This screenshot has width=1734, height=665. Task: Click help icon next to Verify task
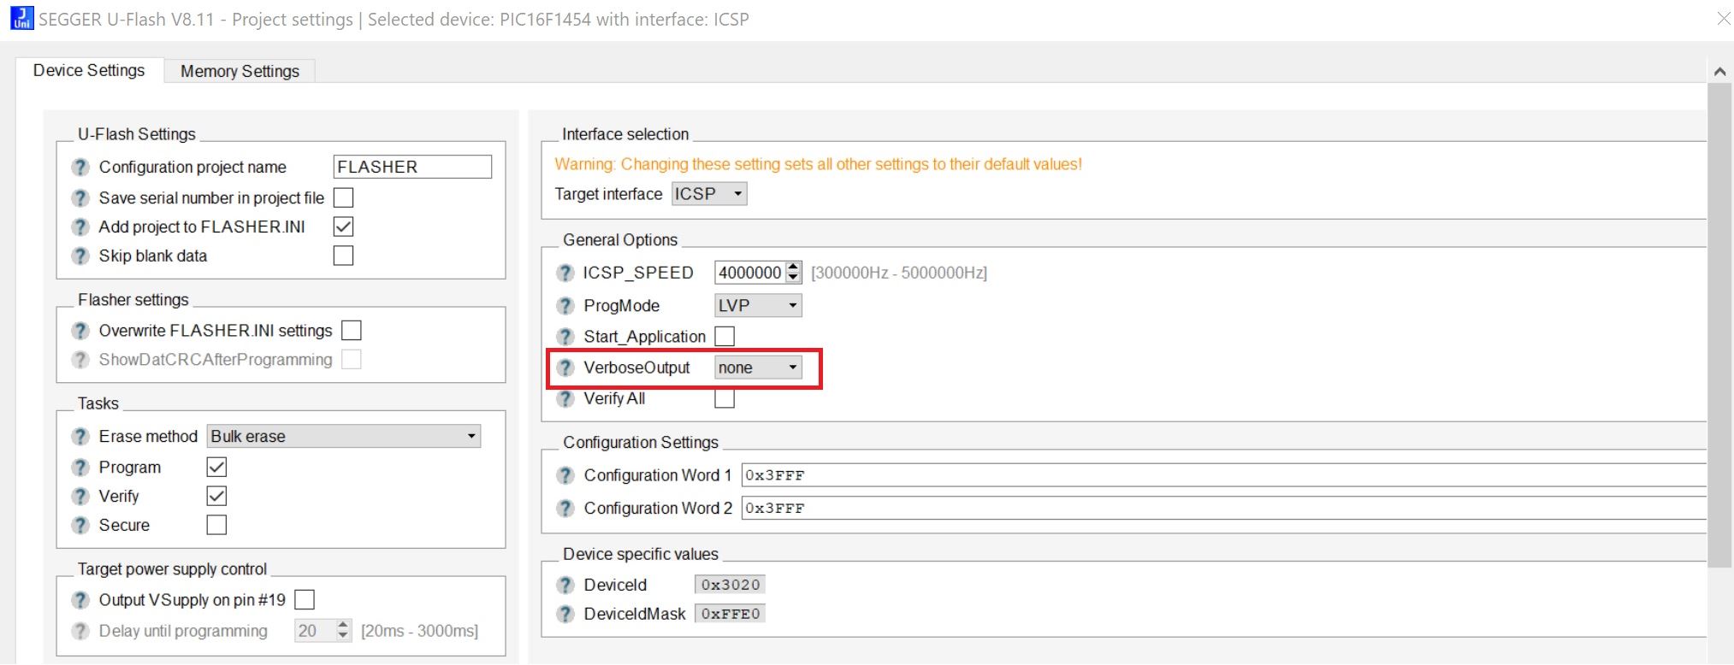coord(80,496)
